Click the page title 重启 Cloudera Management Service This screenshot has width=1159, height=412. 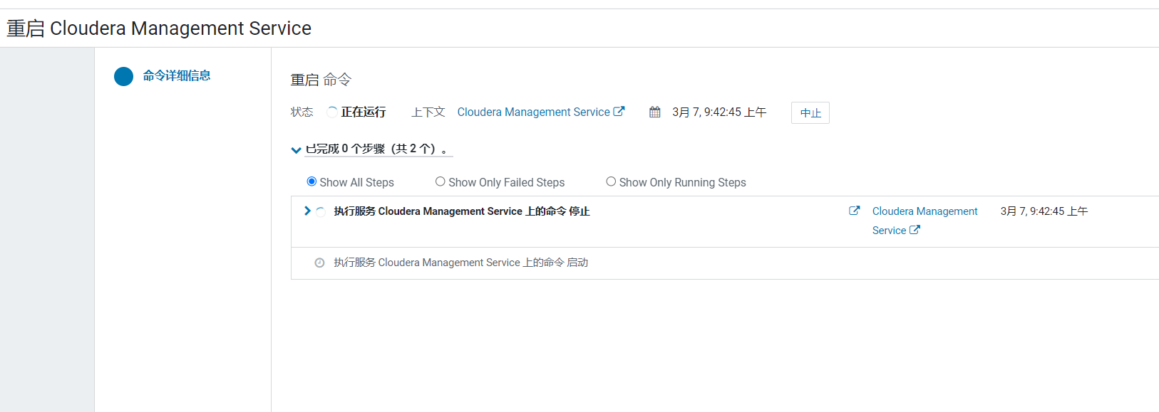(160, 28)
